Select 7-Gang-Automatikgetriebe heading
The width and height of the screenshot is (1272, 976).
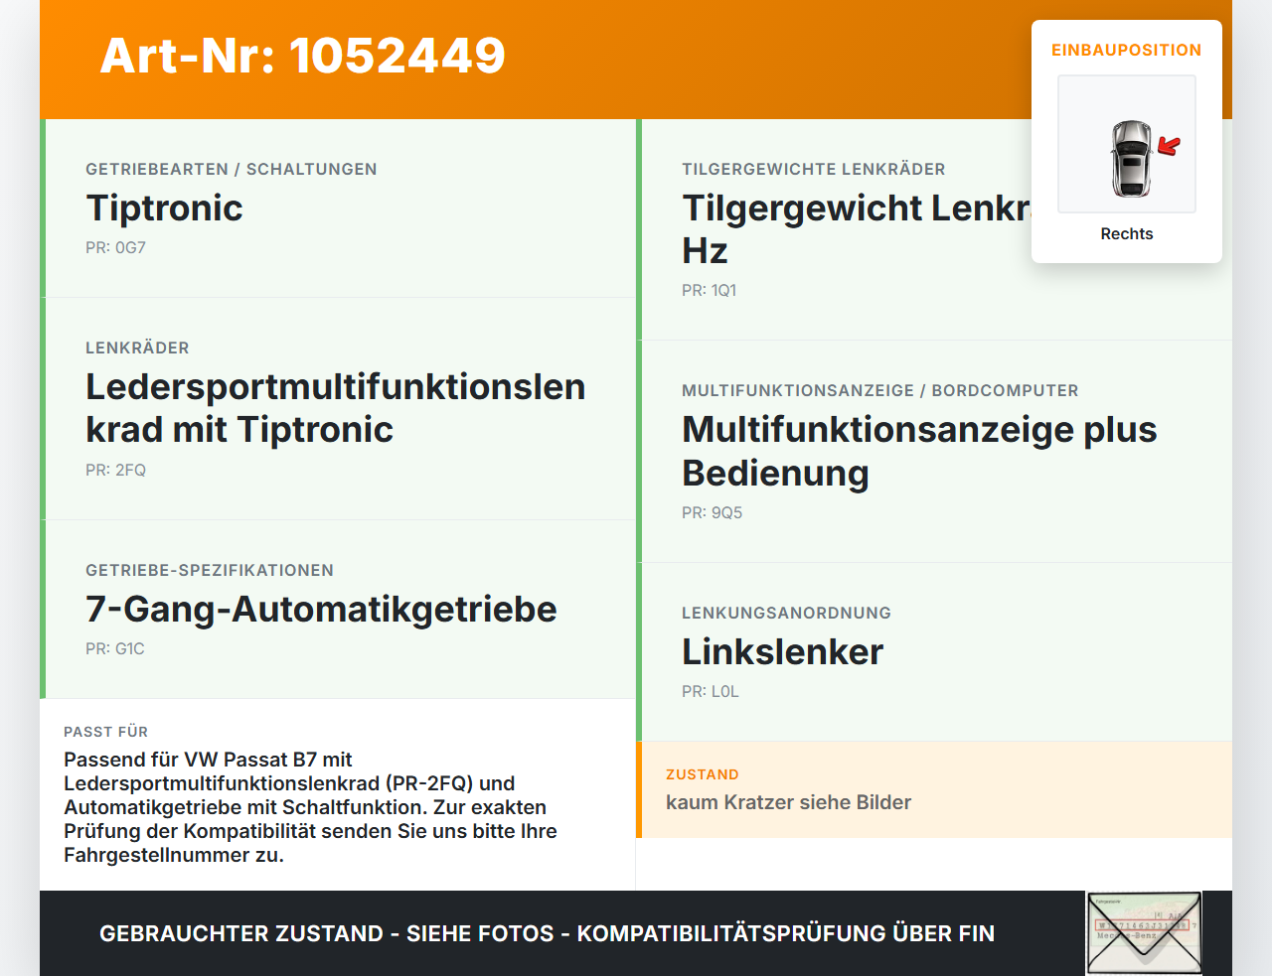[x=321, y=609]
